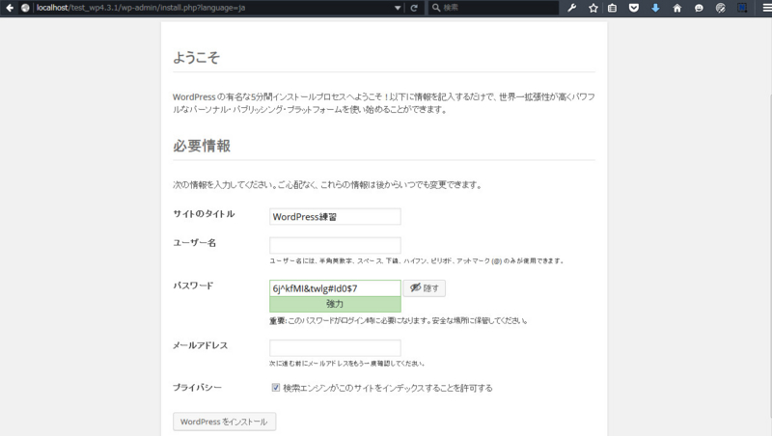Open downloads arrow icon
Viewport: 772px width, 436px height.
[x=655, y=8]
